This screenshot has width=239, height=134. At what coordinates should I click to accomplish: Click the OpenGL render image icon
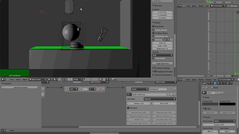pos(113,79)
